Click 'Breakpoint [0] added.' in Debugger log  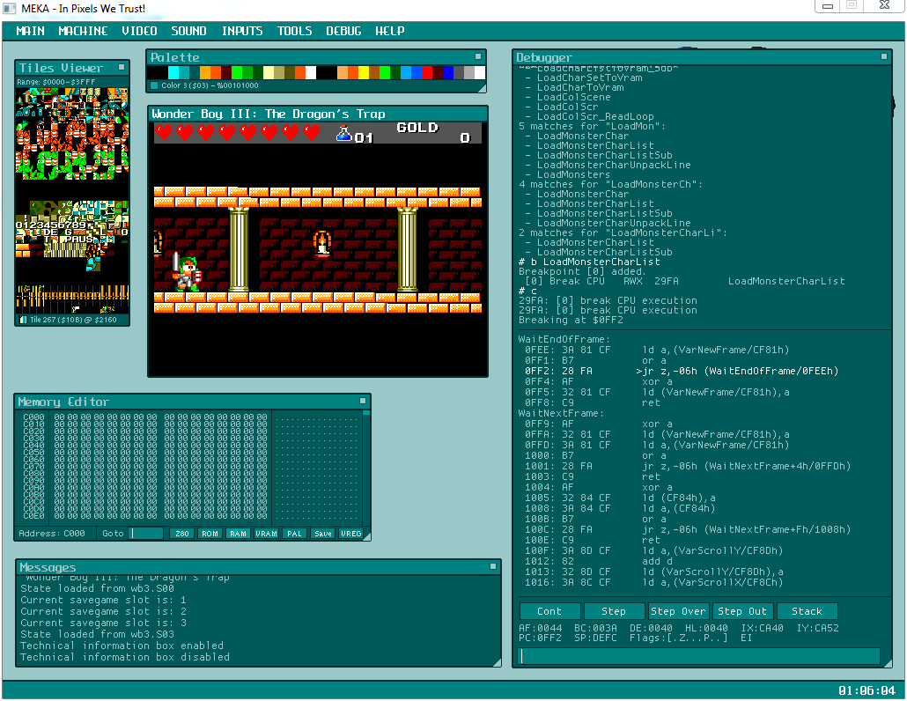(x=581, y=271)
